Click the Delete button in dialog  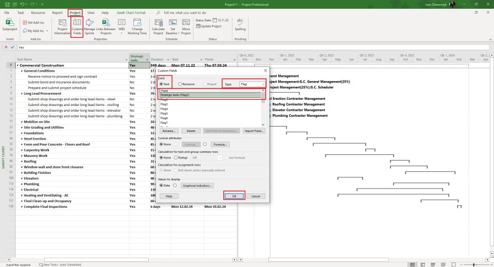191,131
